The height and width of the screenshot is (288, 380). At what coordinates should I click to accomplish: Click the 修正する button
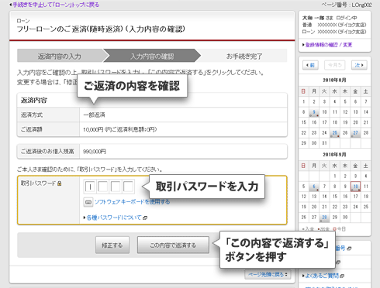coord(112,245)
